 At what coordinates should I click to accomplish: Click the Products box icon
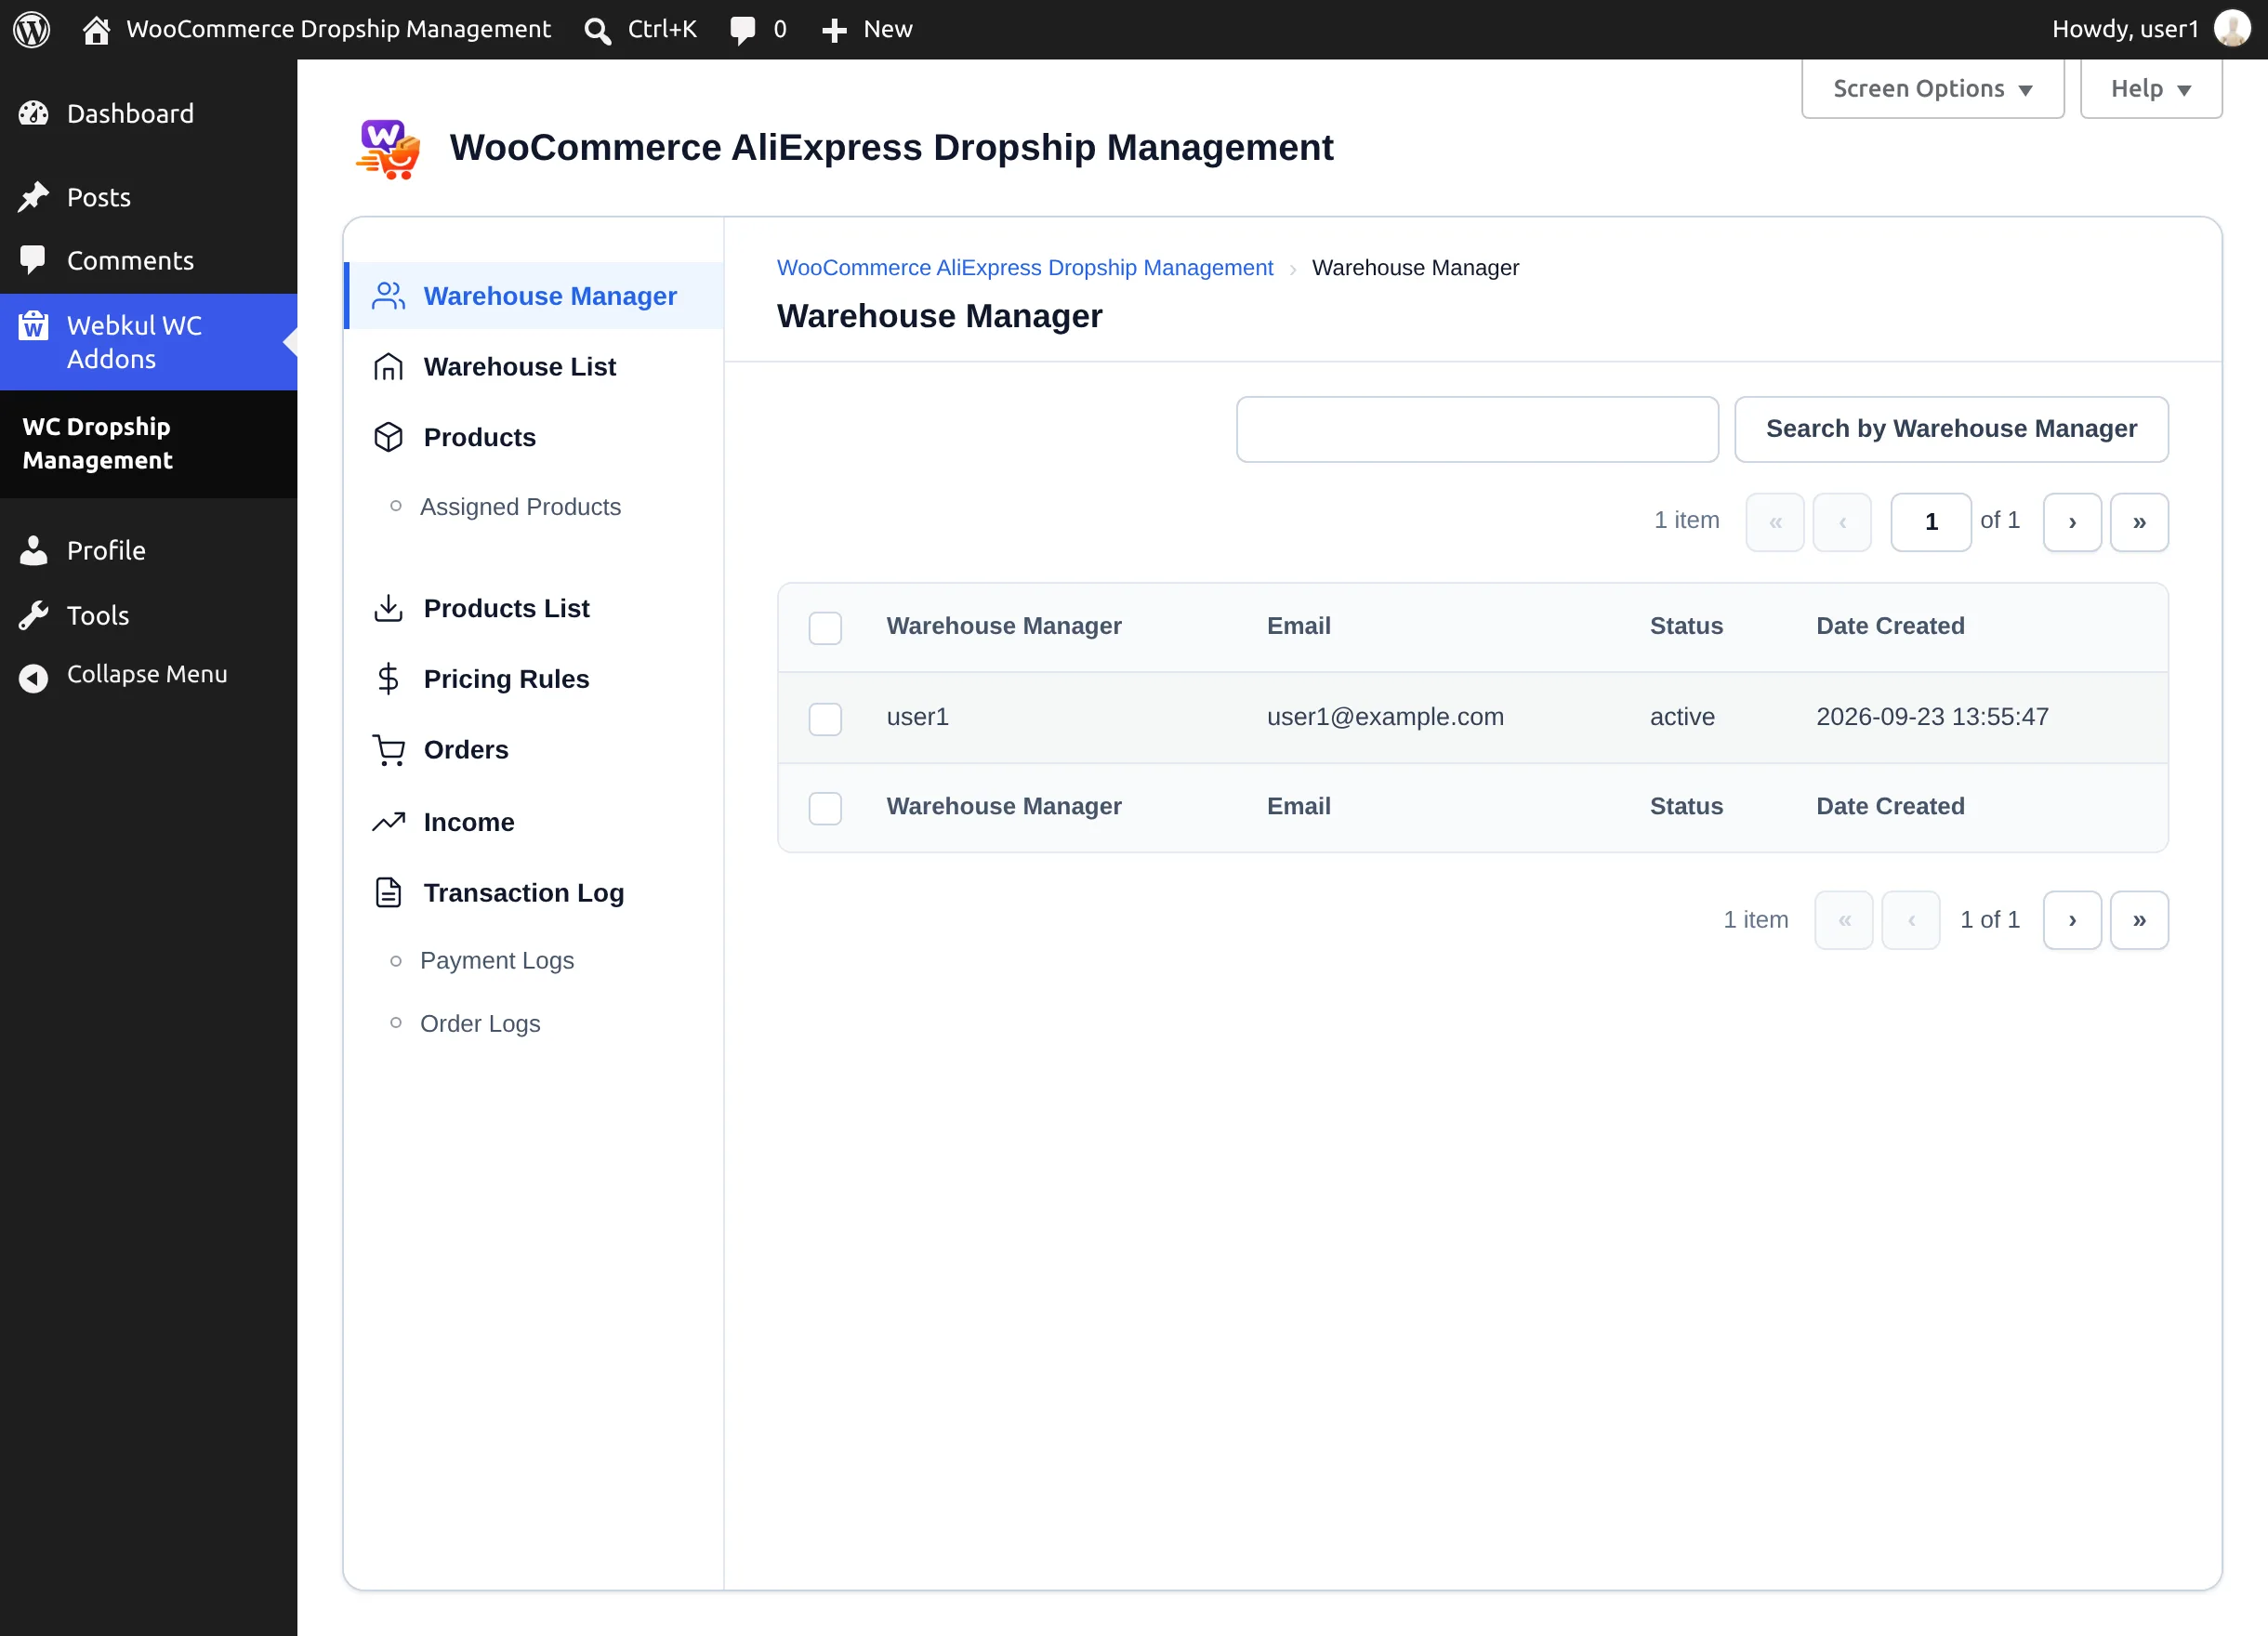pos(388,437)
